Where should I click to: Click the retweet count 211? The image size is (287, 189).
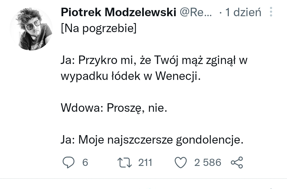(145, 162)
